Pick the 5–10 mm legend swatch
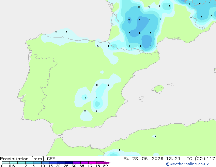This screenshot has height=167, width=216. 37,163
